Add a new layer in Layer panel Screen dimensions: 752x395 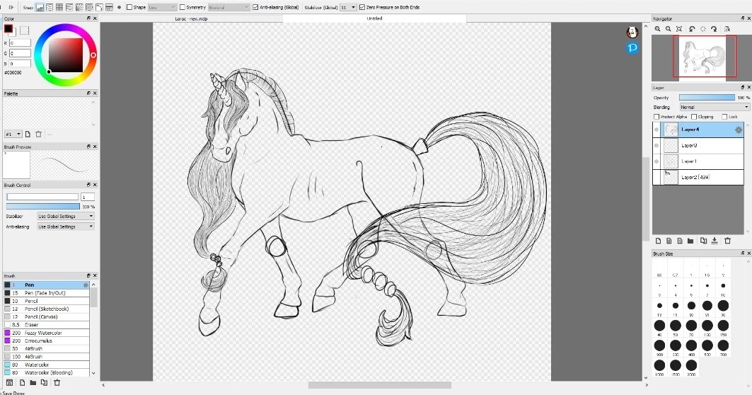[659, 241]
